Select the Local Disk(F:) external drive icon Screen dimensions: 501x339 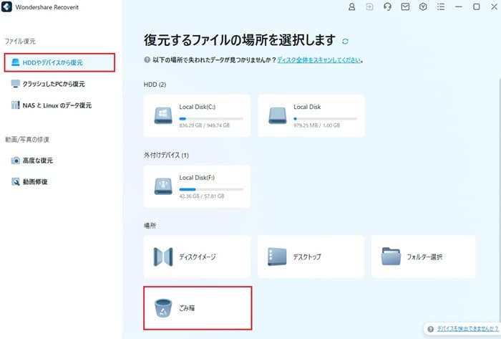(x=163, y=186)
